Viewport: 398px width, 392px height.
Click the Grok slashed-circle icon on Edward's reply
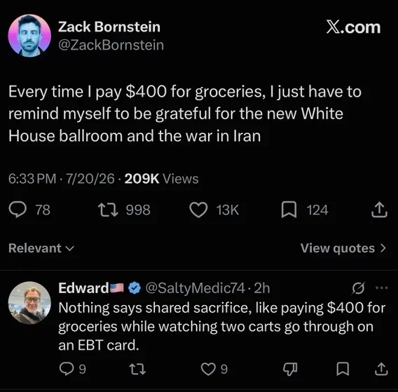pyautogui.click(x=358, y=288)
